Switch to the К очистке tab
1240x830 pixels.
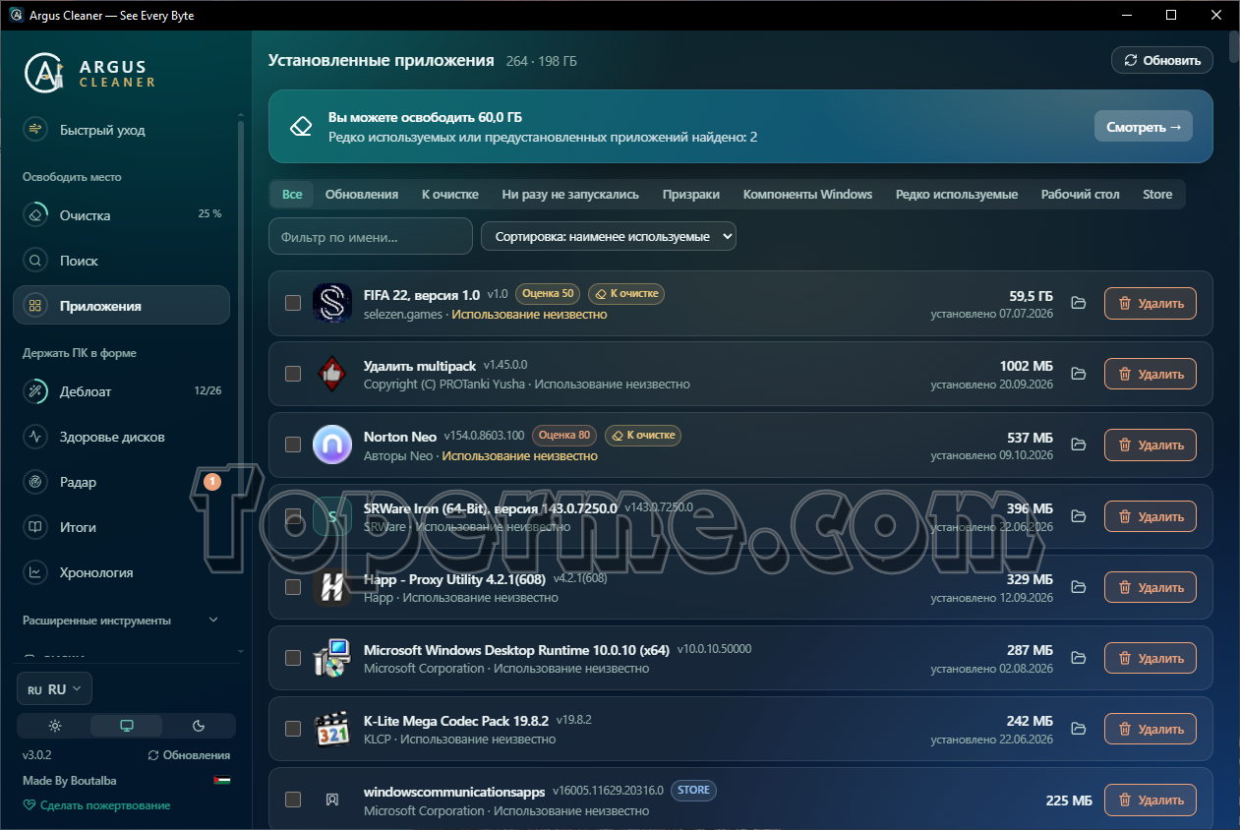pos(450,194)
